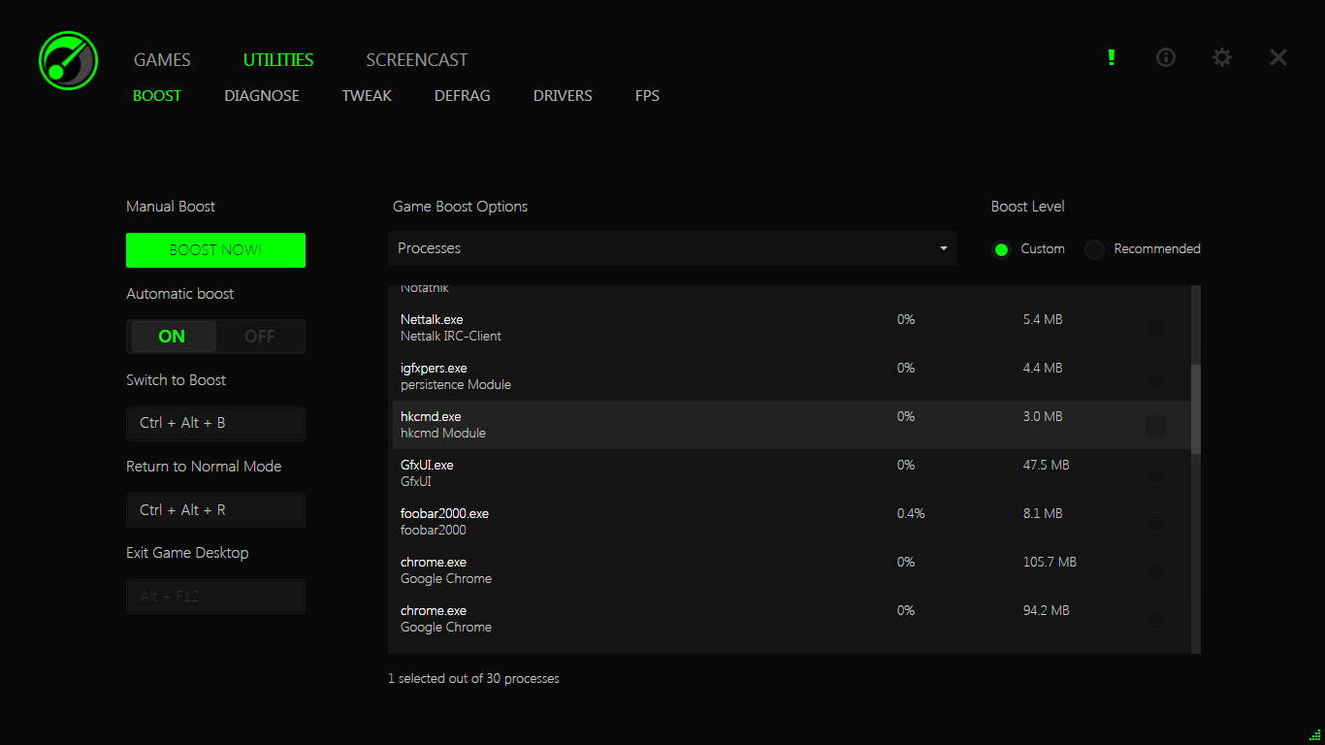Select the Recommended boost level

coord(1095,249)
